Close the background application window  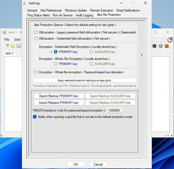[168, 32]
